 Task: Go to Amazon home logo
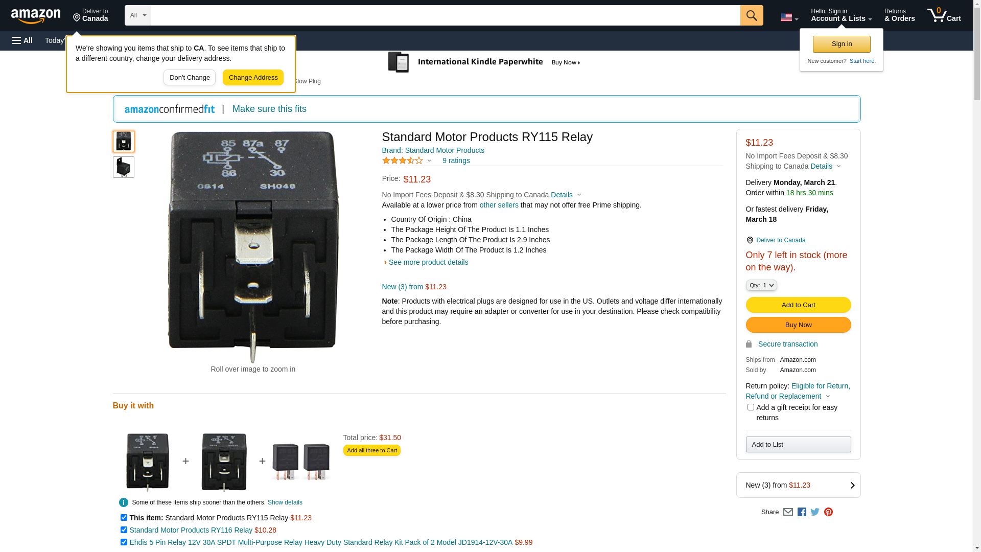point(36,16)
